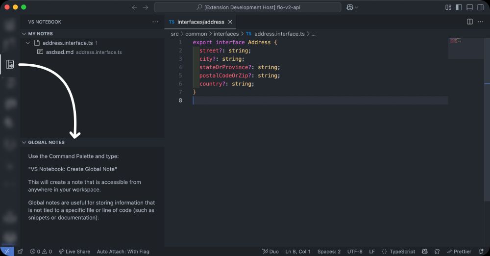Image resolution: width=490 pixels, height=256 pixels.
Task: Change the LF end-of-line sequence
Action: [372, 251]
